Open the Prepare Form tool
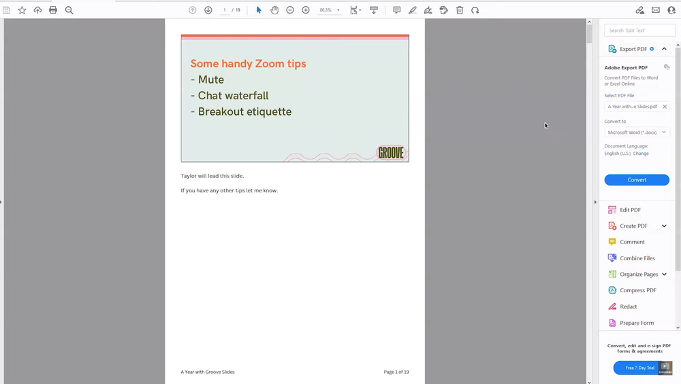 point(636,323)
